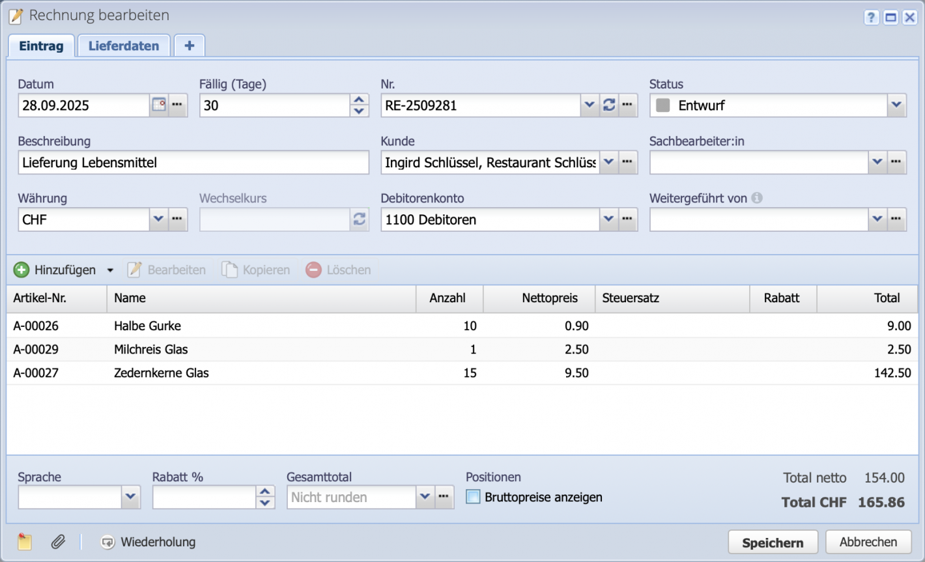925x562 pixels.
Task: Click the Löschen delete icon
Action: (x=313, y=270)
